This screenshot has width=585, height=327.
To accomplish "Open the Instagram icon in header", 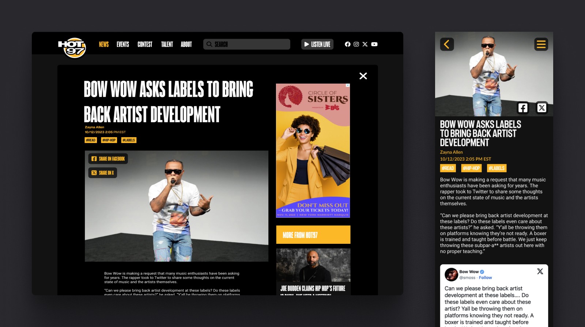I will point(356,44).
